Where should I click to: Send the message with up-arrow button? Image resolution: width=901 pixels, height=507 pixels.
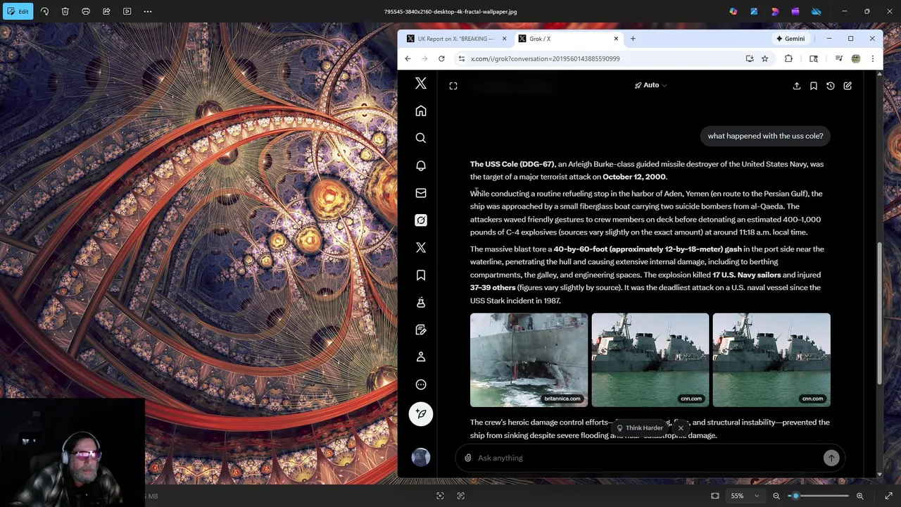831,458
